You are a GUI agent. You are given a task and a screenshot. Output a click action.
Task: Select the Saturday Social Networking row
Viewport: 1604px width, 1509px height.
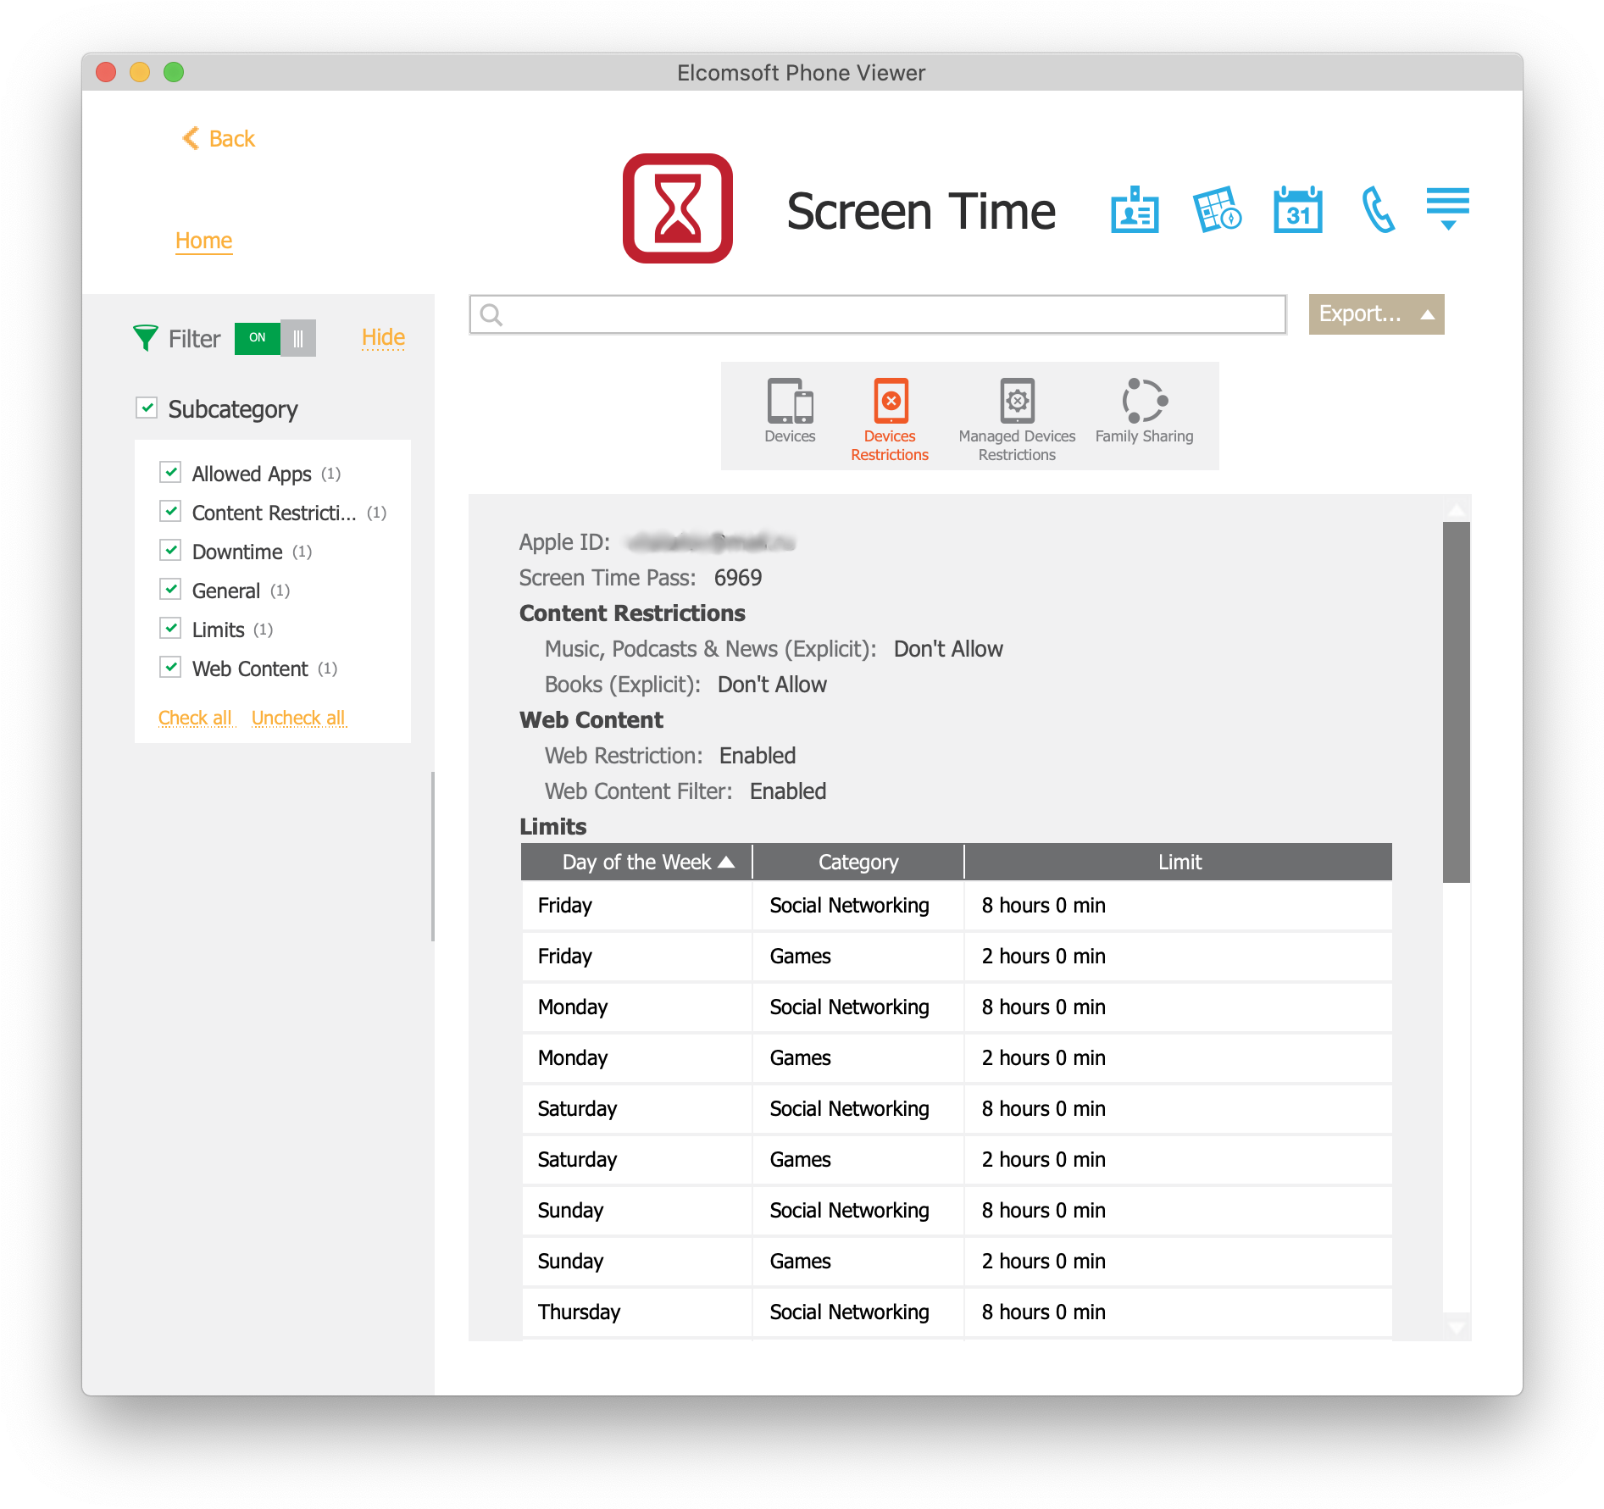957,1109
